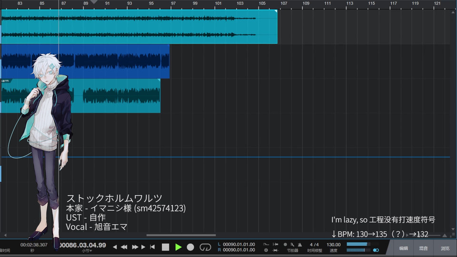Edit the 130.00 tempo value
The height and width of the screenshot is (257, 457).
[333, 245]
